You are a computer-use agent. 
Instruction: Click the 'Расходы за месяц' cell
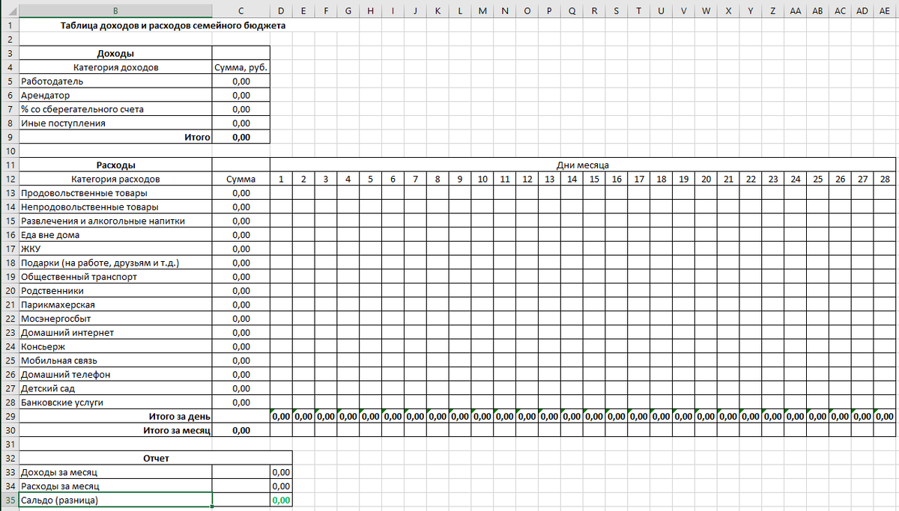115,486
